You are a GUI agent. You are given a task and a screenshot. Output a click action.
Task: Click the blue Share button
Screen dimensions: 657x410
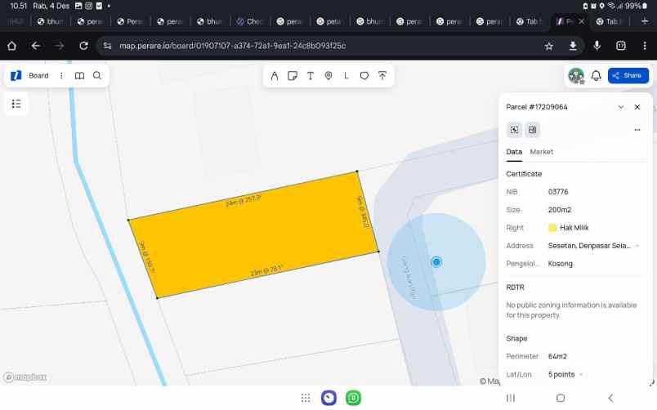point(628,76)
